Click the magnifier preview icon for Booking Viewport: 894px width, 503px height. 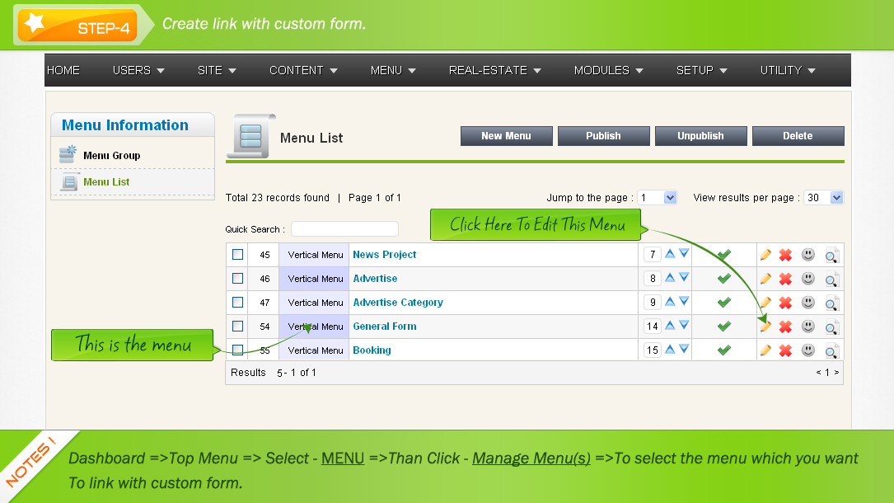831,351
